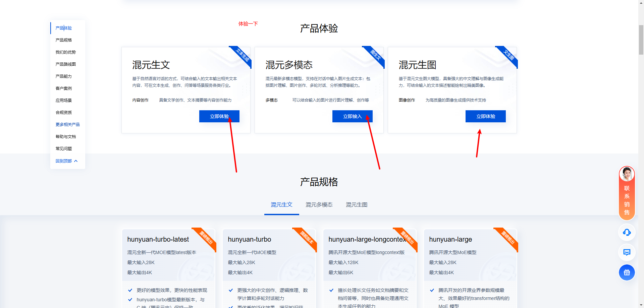
Task: Click 立即接入 in the 混元多模态 card
Action: coord(352,116)
